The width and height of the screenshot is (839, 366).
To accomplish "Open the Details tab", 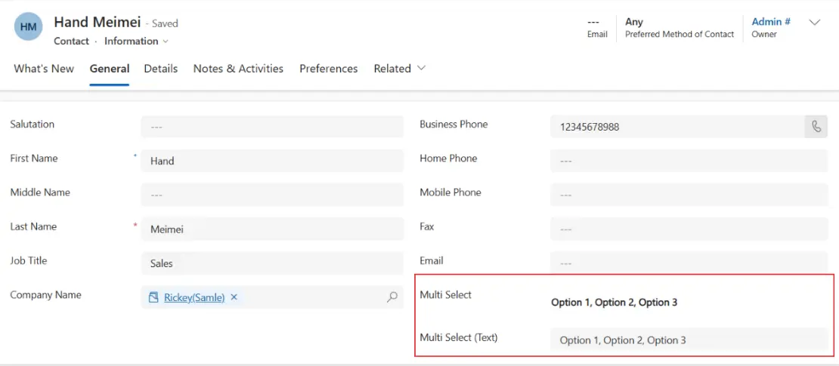I will (161, 69).
